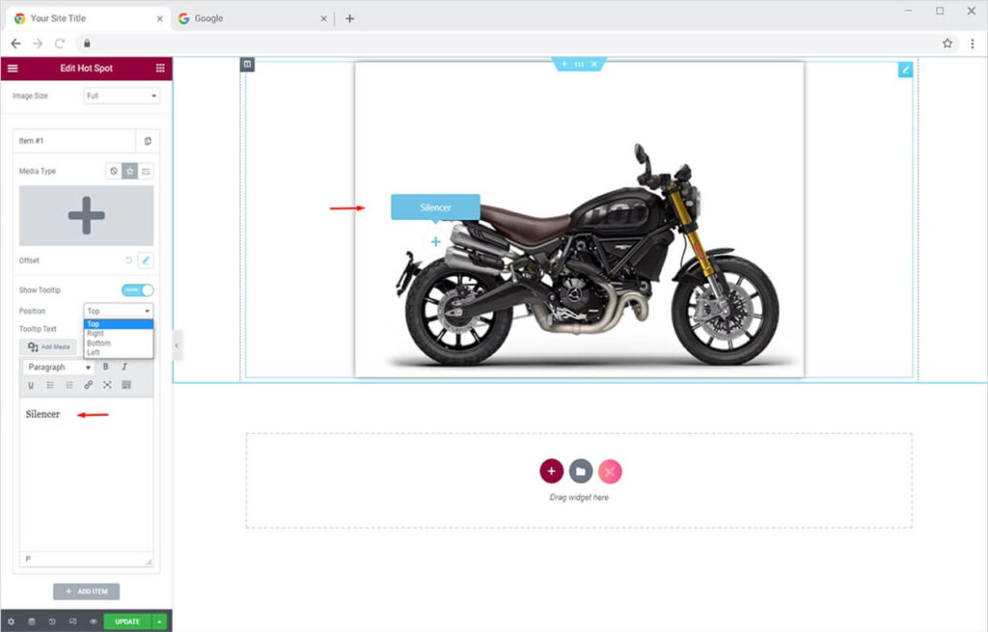Open the Navigator layers icon
This screenshot has width=988, height=632.
pyautogui.click(x=31, y=621)
